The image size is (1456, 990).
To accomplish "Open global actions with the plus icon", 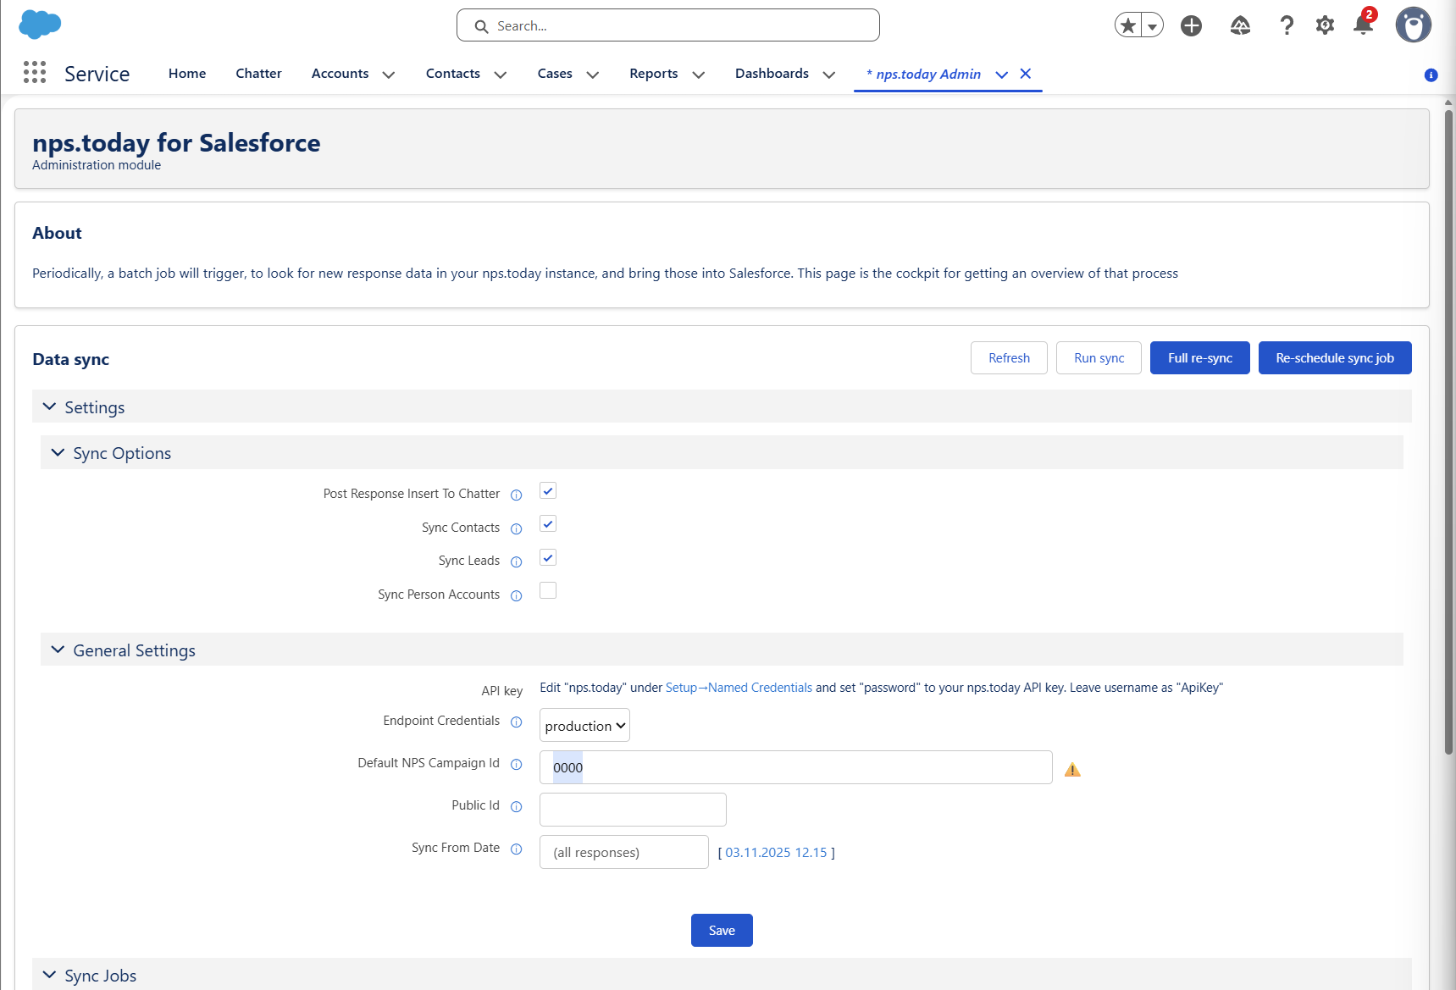I will (x=1191, y=25).
